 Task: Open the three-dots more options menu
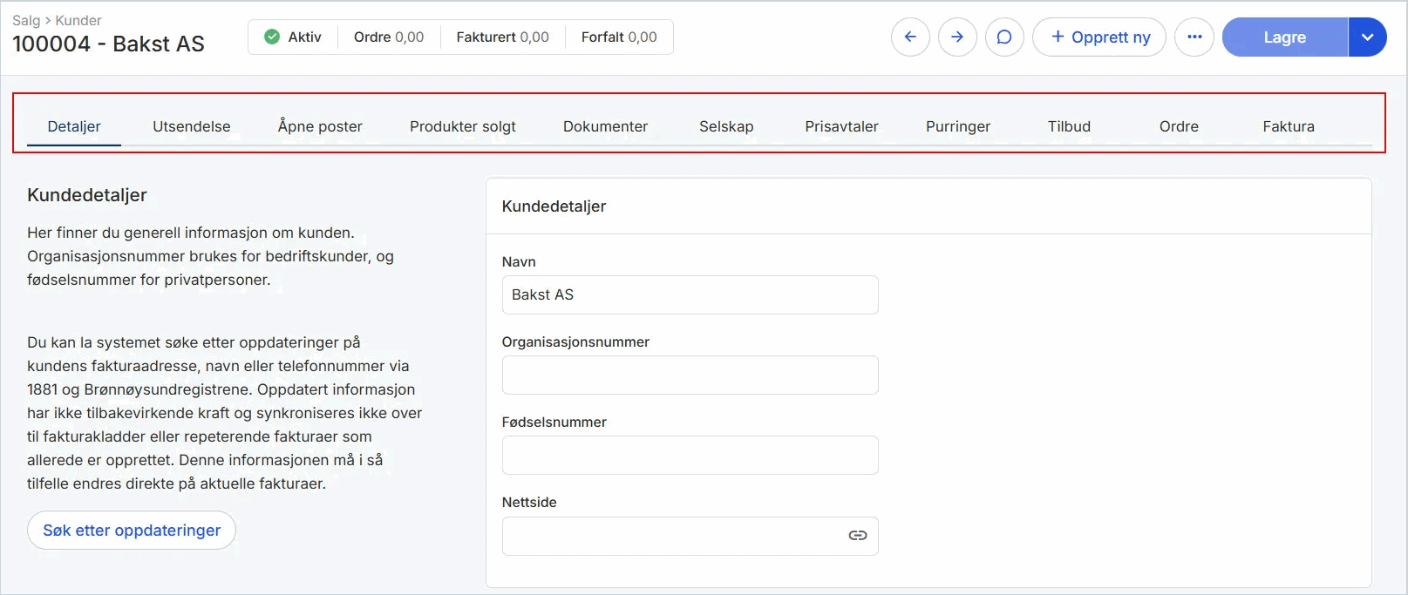tap(1194, 37)
